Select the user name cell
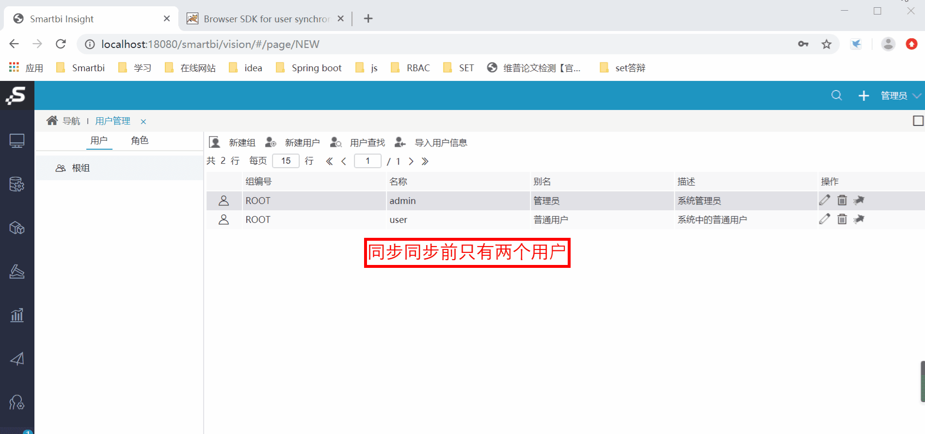This screenshot has width=925, height=434. click(x=458, y=219)
